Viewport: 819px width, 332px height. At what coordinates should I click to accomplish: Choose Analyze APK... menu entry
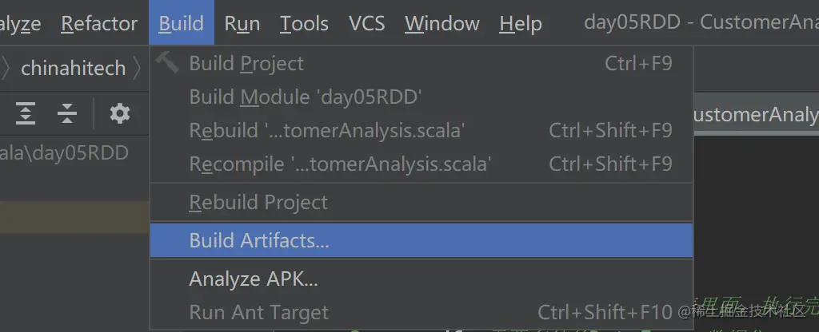(x=254, y=279)
